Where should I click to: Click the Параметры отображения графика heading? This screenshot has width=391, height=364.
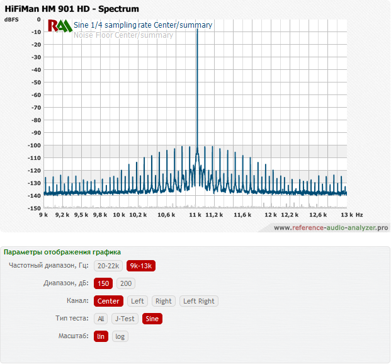(62, 252)
